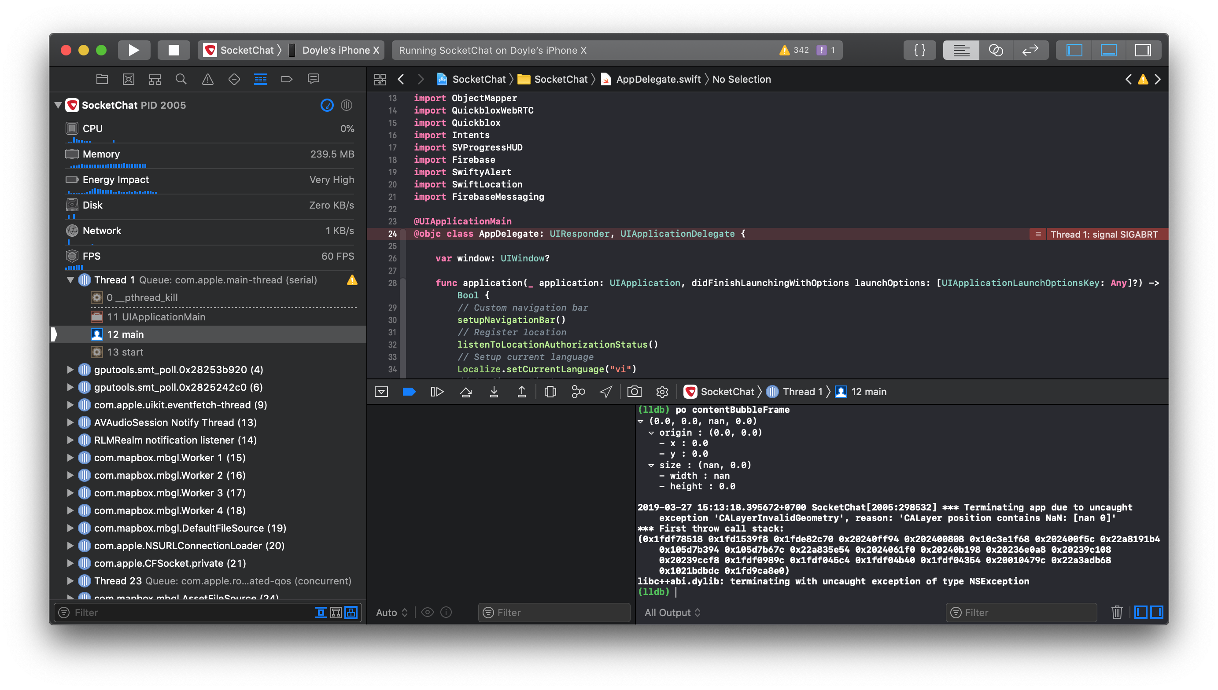Collapse Thread 1 main-thread stack
This screenshot has height=690, width=1218.
tap(70, 280)
